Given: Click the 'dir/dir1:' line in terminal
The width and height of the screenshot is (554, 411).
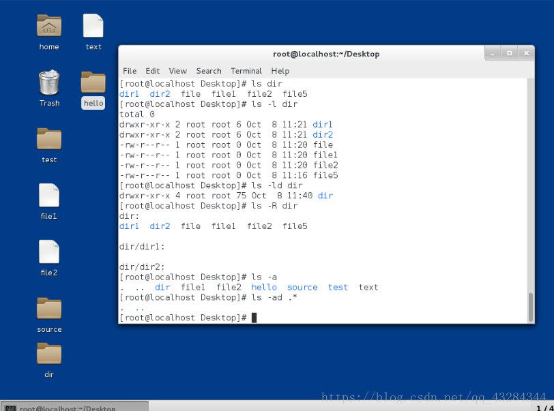Looking at the screenshot, I should pos(142,247).
